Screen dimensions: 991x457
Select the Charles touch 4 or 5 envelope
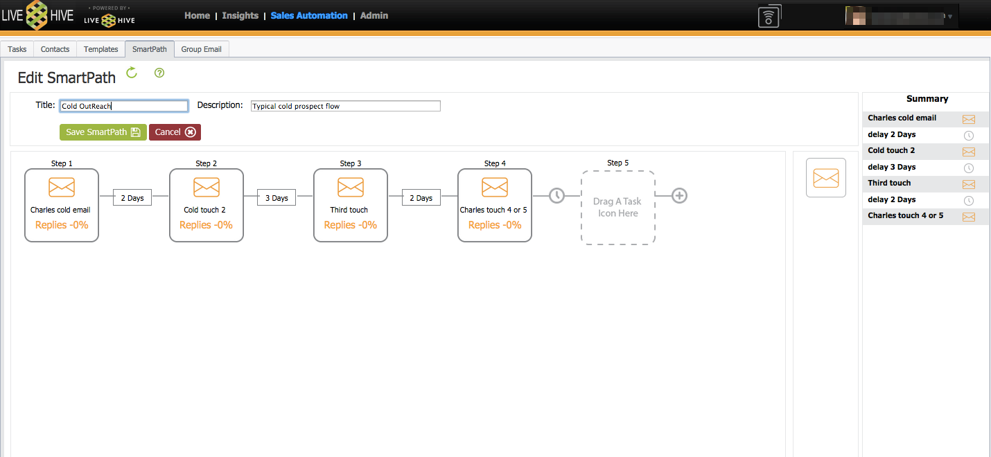pos(495,187)
